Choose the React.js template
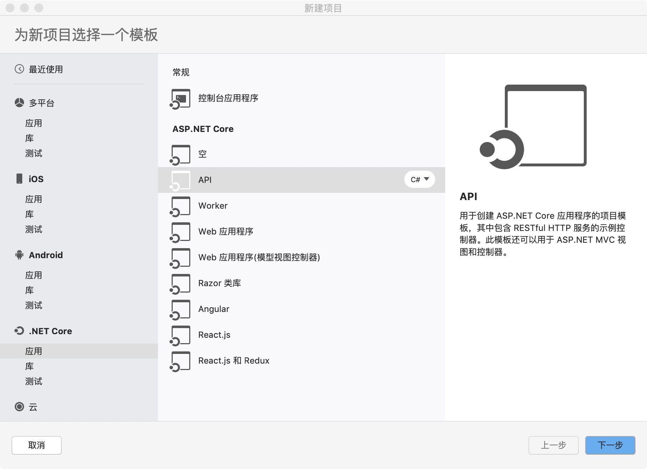The height and width of the screenshot is (469, 647). (x=302, y=335)
